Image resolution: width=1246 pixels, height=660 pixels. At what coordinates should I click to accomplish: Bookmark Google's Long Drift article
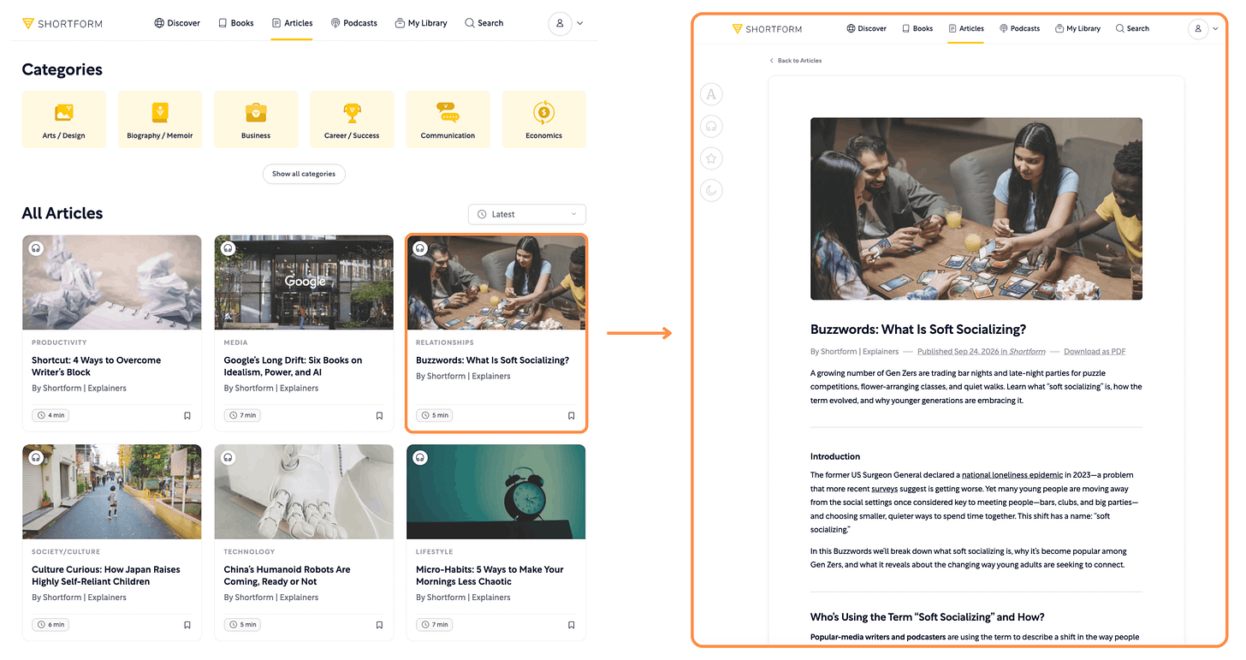pyautogui.click(x=379, y=415)
